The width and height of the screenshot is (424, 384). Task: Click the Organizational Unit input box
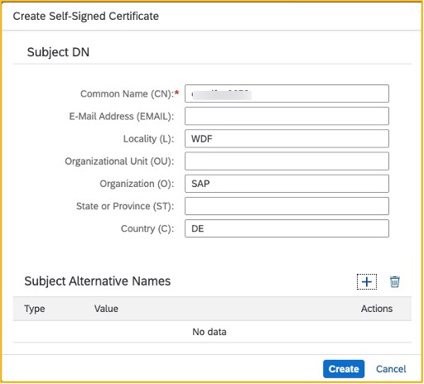click(x=287, y=161)
